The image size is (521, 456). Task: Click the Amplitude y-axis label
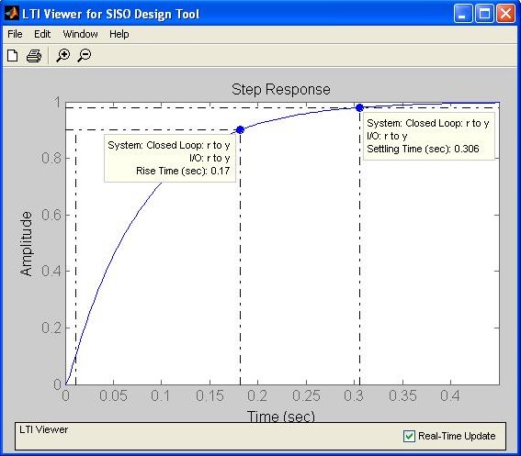coord(27,244)
